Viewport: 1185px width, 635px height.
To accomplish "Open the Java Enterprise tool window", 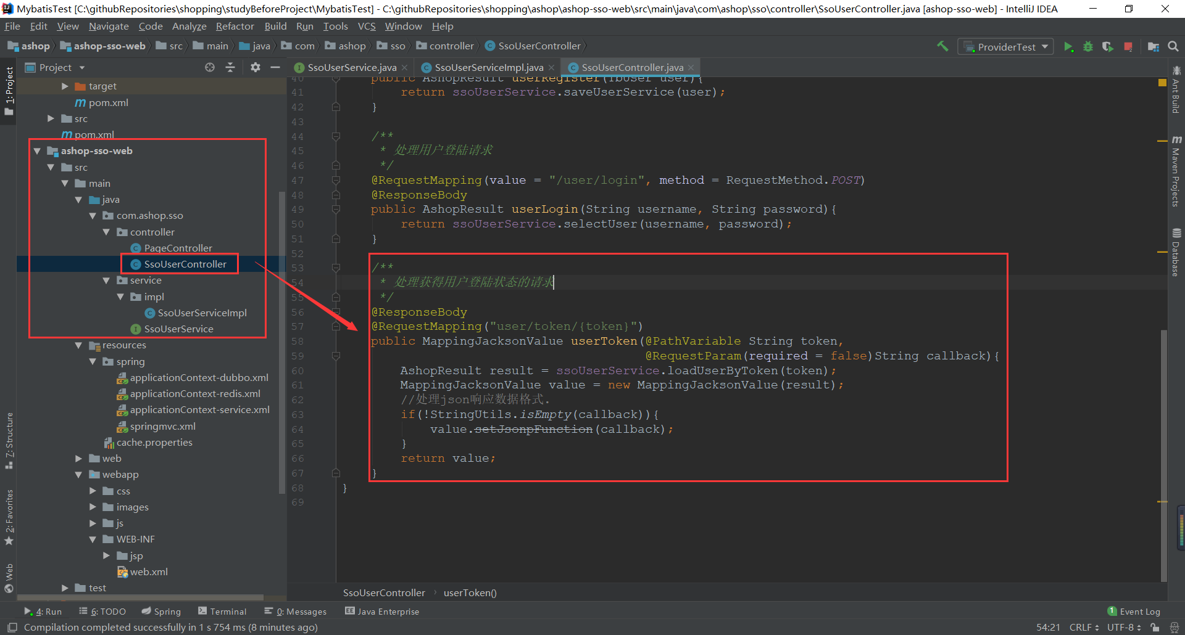I will coord(382,612).
